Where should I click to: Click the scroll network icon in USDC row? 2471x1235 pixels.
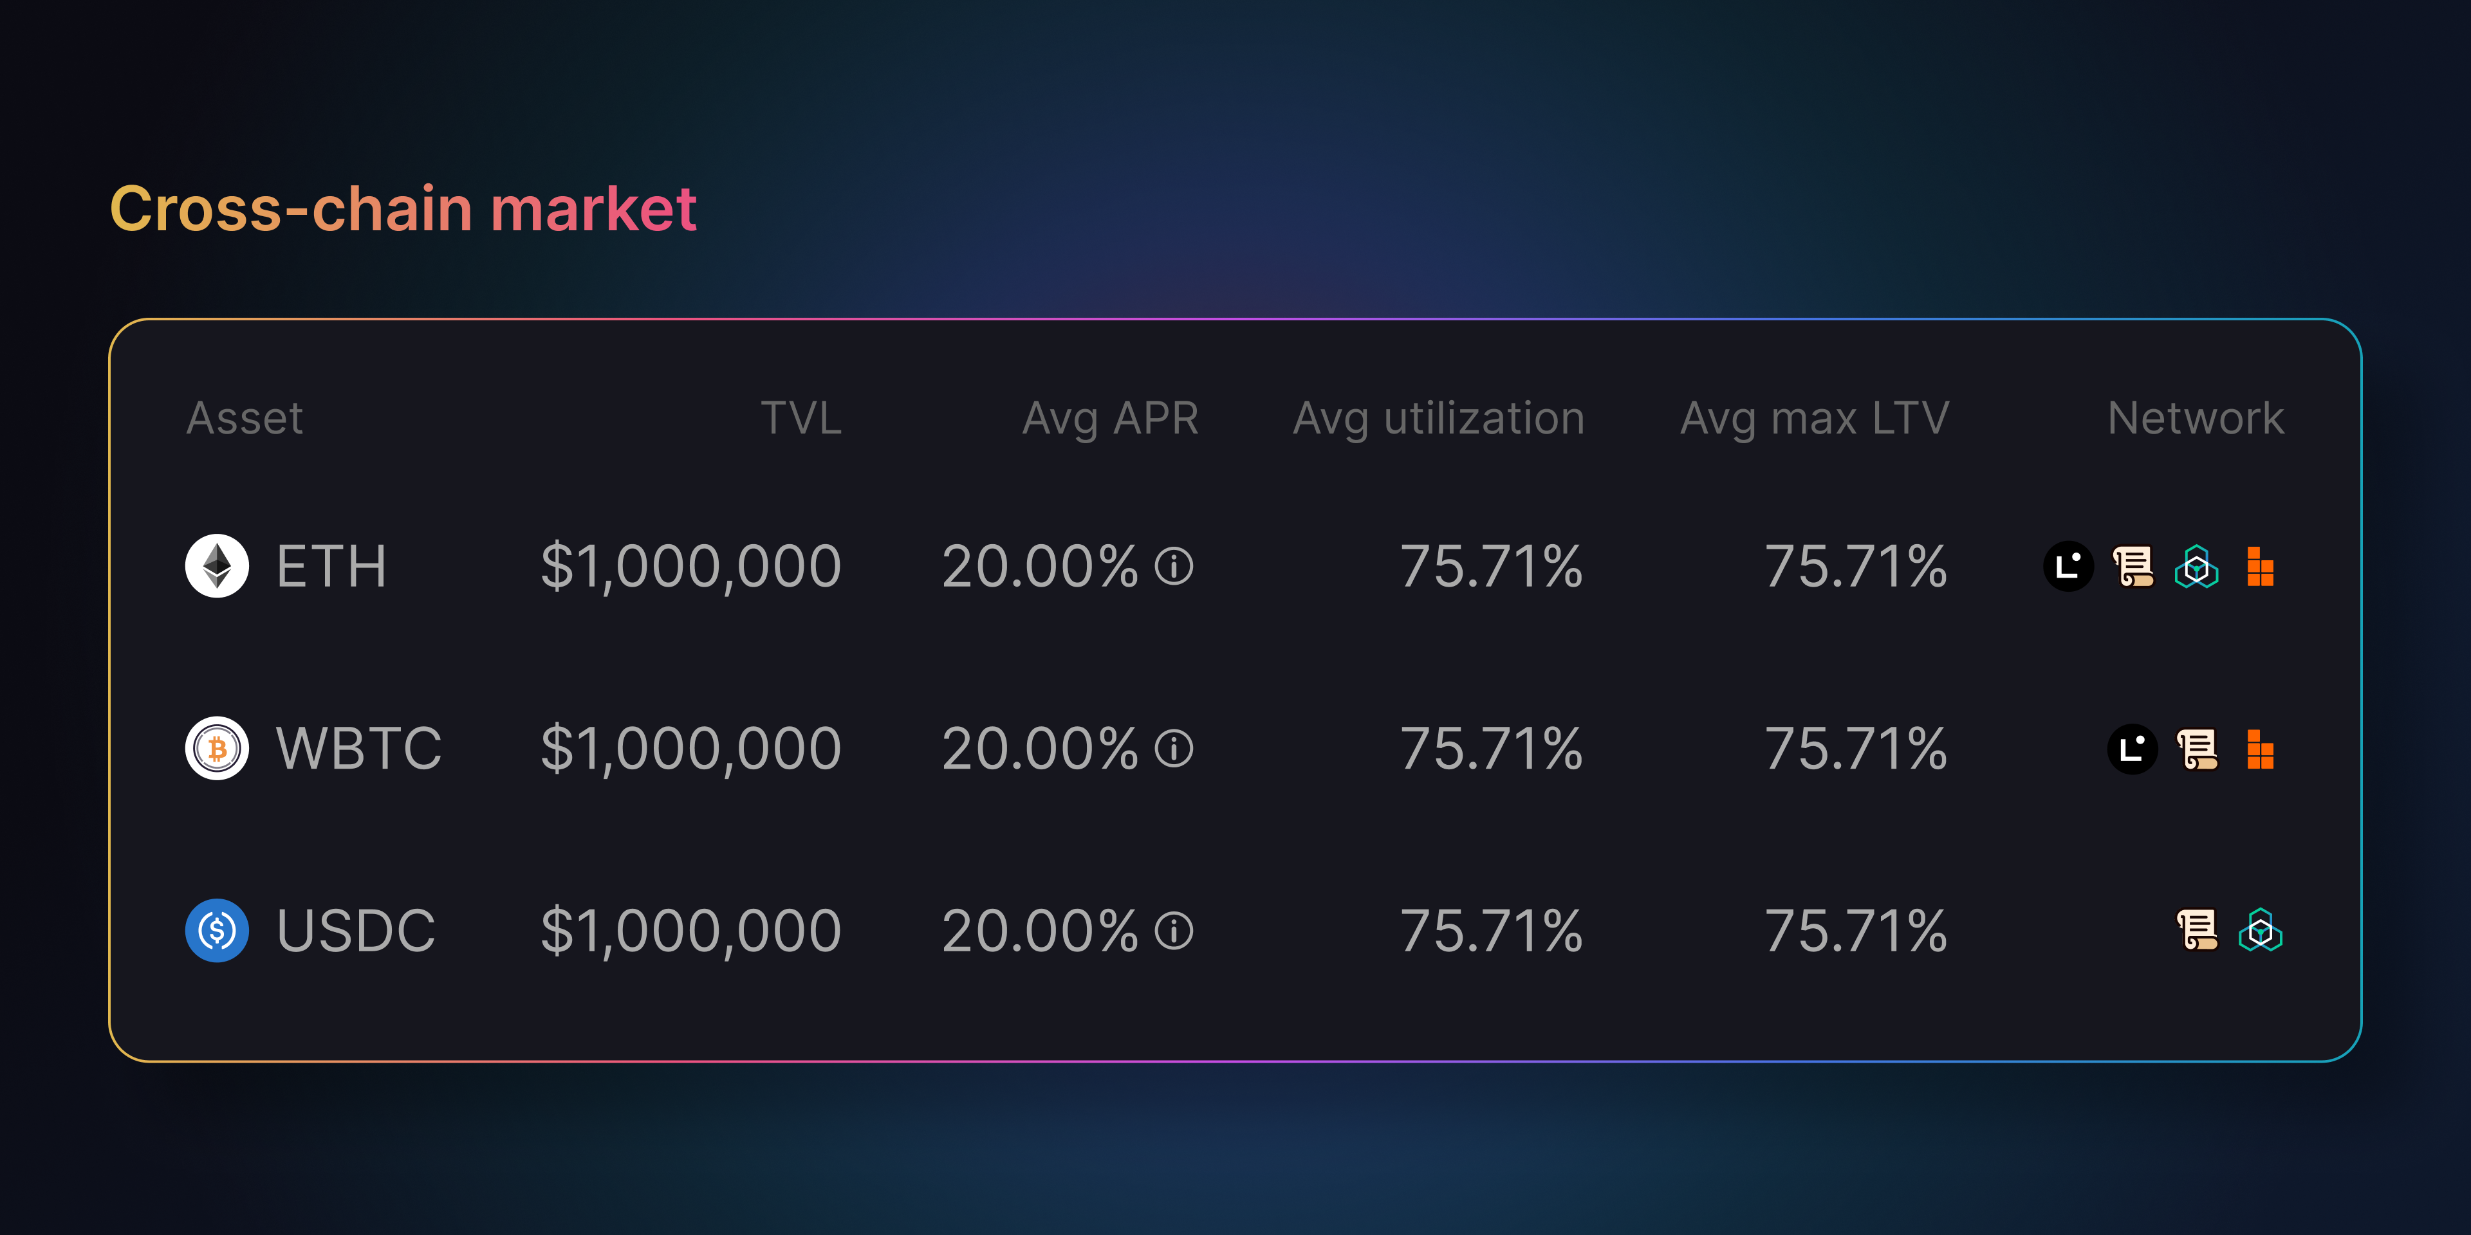[x=2197, y=930]
